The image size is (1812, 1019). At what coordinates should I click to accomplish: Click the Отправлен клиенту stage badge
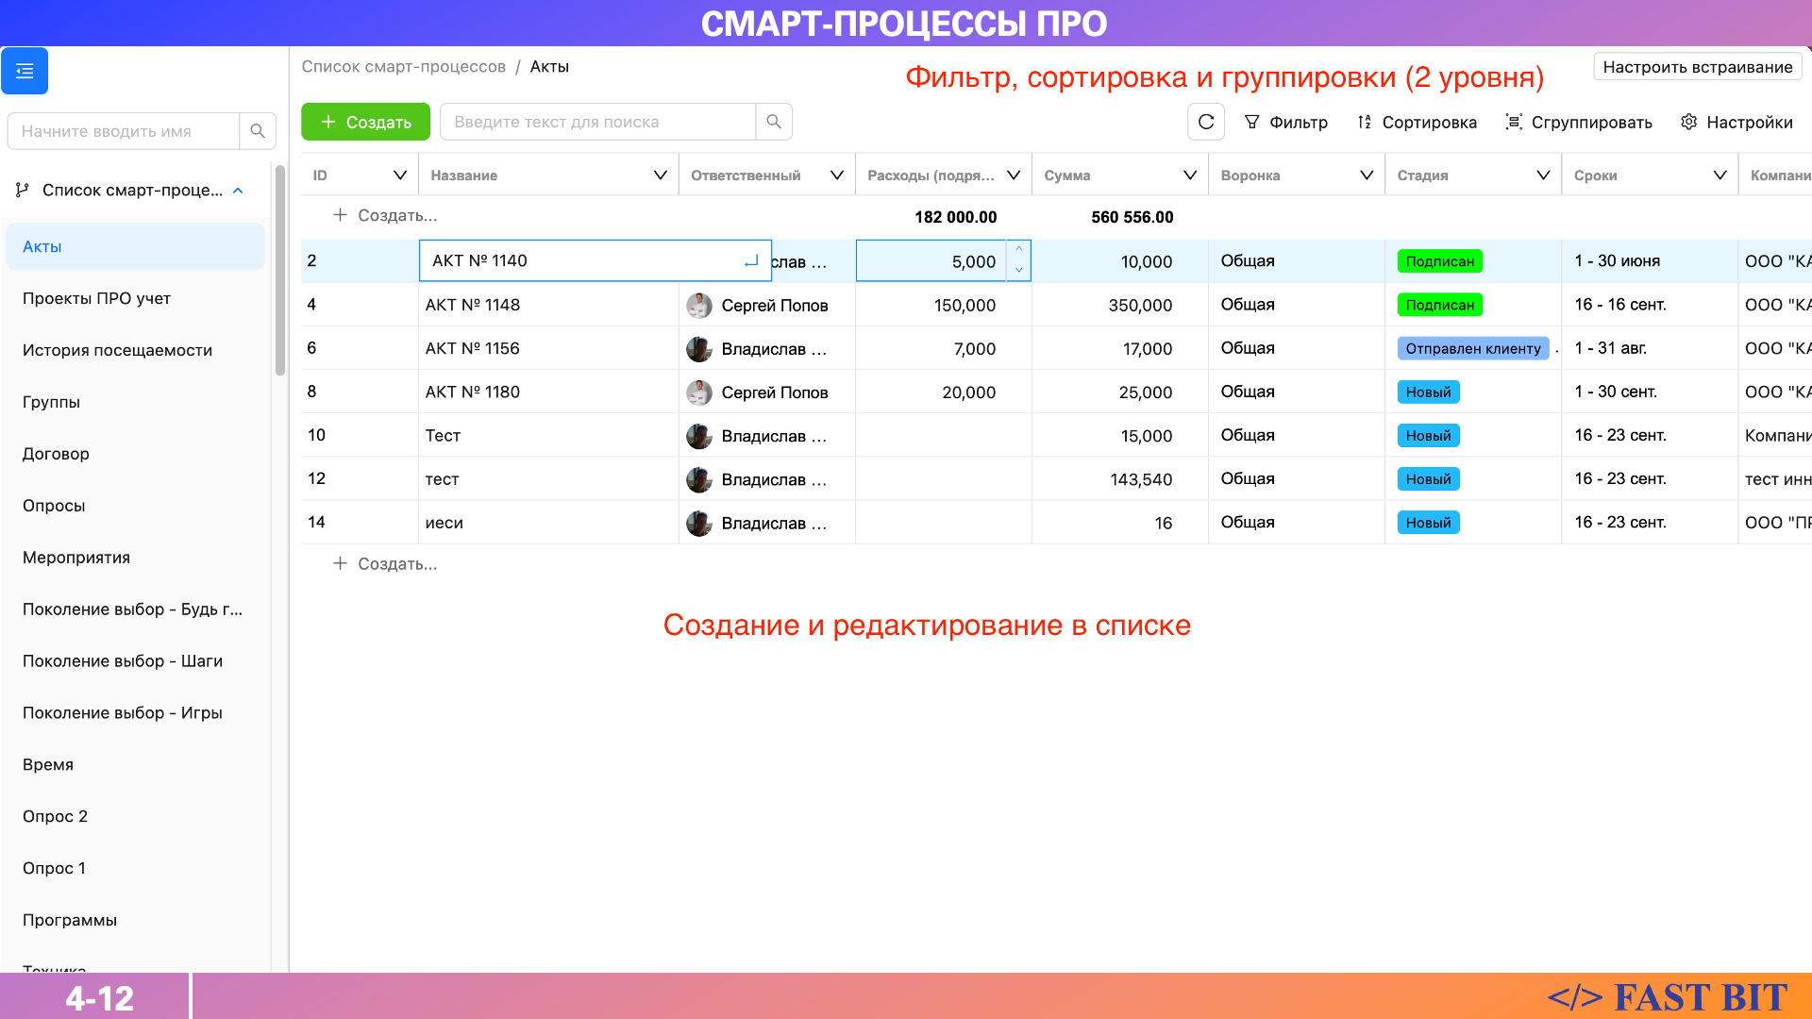(x=1472, y=349)
